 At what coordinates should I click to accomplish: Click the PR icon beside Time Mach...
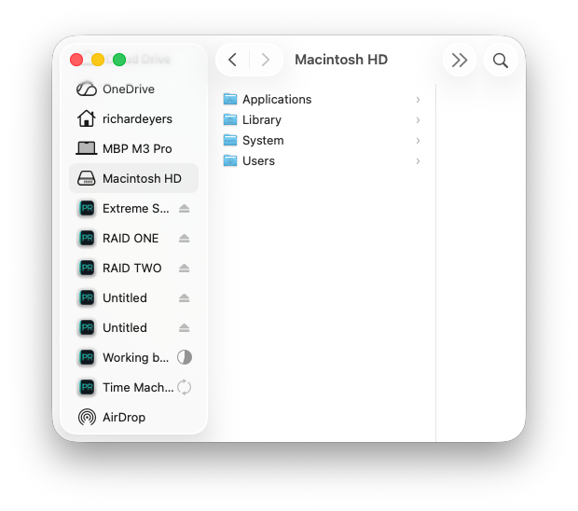[87, 388]
